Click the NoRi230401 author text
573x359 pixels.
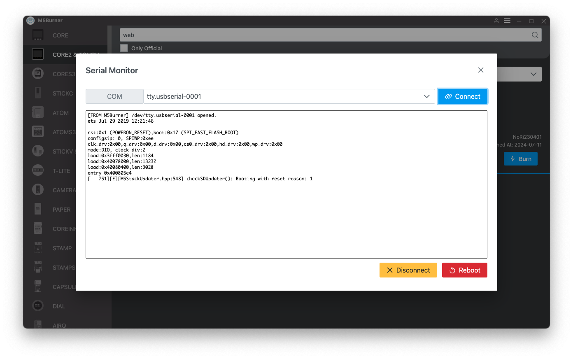[x=527, y=137]
